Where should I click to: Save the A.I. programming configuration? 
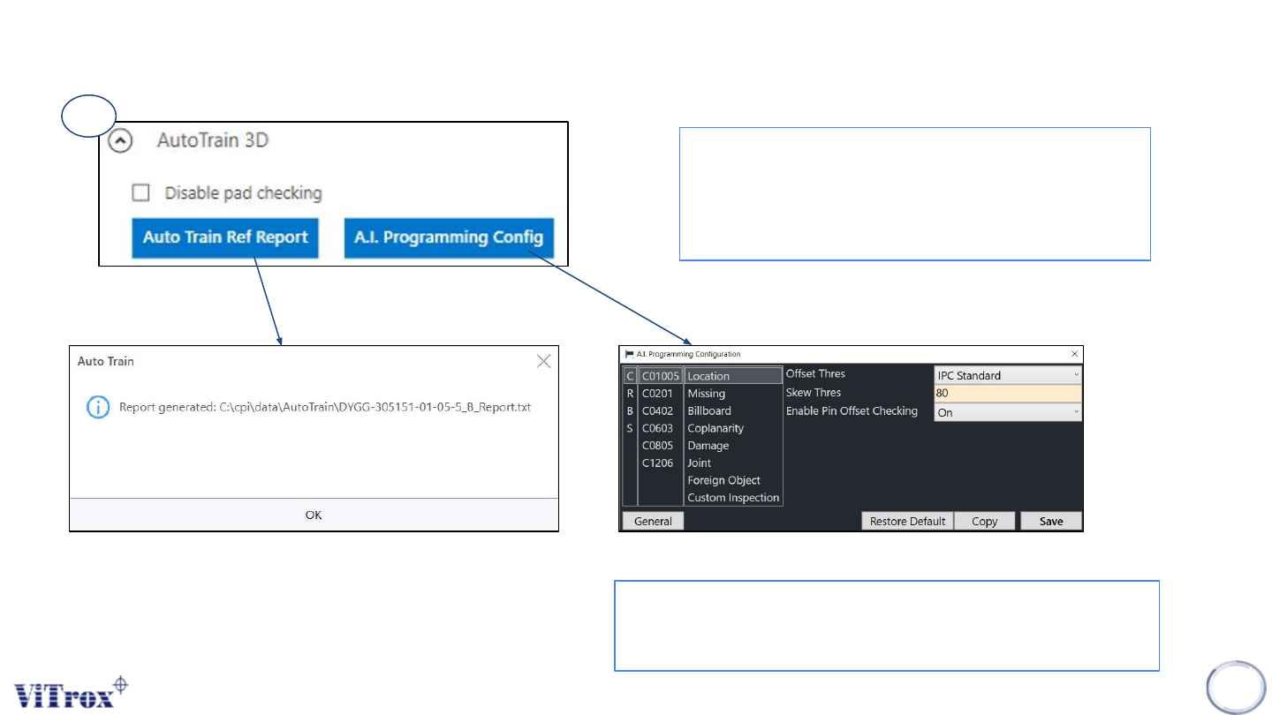[1051, 521]
